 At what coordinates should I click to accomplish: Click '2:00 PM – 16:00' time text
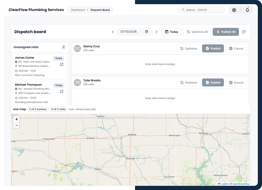[x=27, y=98]
